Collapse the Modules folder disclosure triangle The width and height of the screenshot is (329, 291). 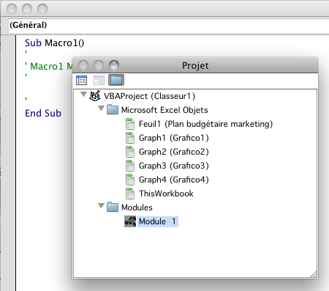coord(102,206)
